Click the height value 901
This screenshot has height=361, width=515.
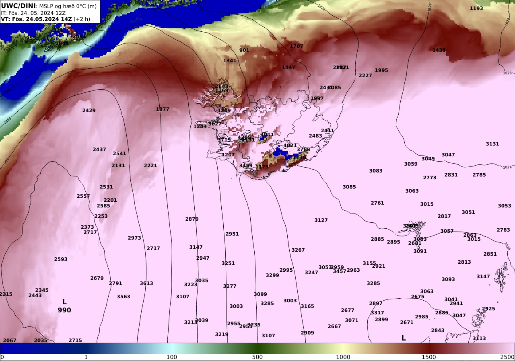244,50
